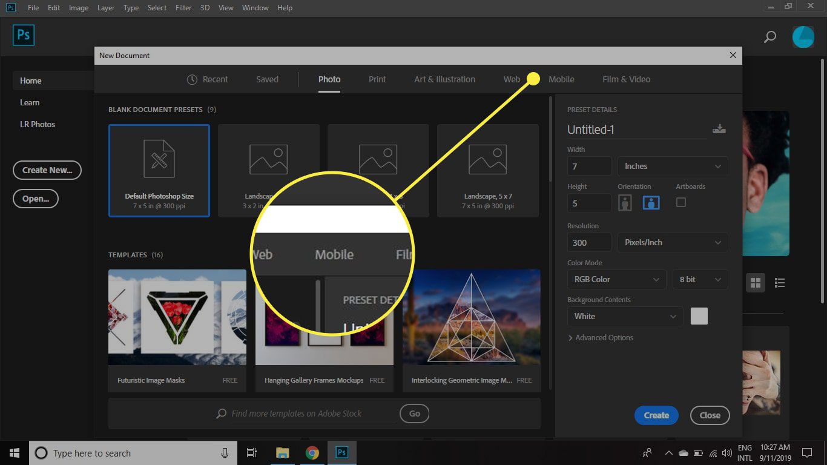Click Photoshop taskbar icon
The width and height of the screenshot is (827, 465).
pyautogui.click(x=341, y=453)
